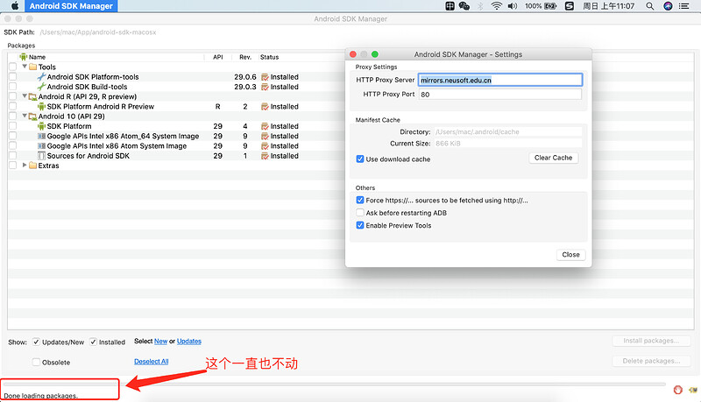Click the grid app icon in menu bar
This screenshot has width=701, height=402.
pos(450,6)
